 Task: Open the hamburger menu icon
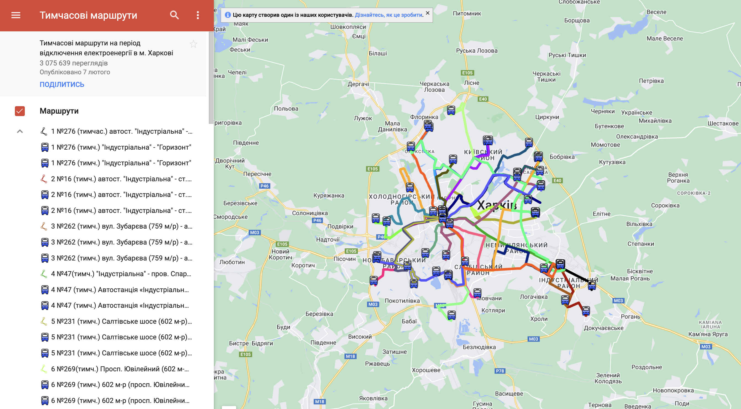16,15
